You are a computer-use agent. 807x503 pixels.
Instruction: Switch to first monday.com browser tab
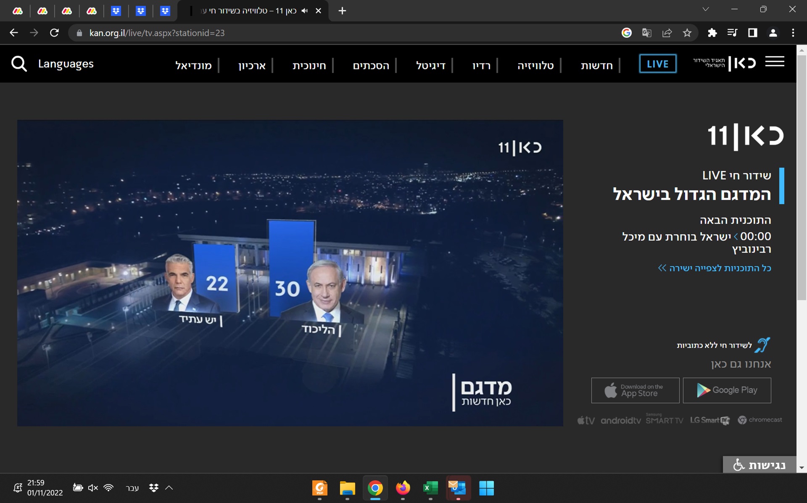18,11
